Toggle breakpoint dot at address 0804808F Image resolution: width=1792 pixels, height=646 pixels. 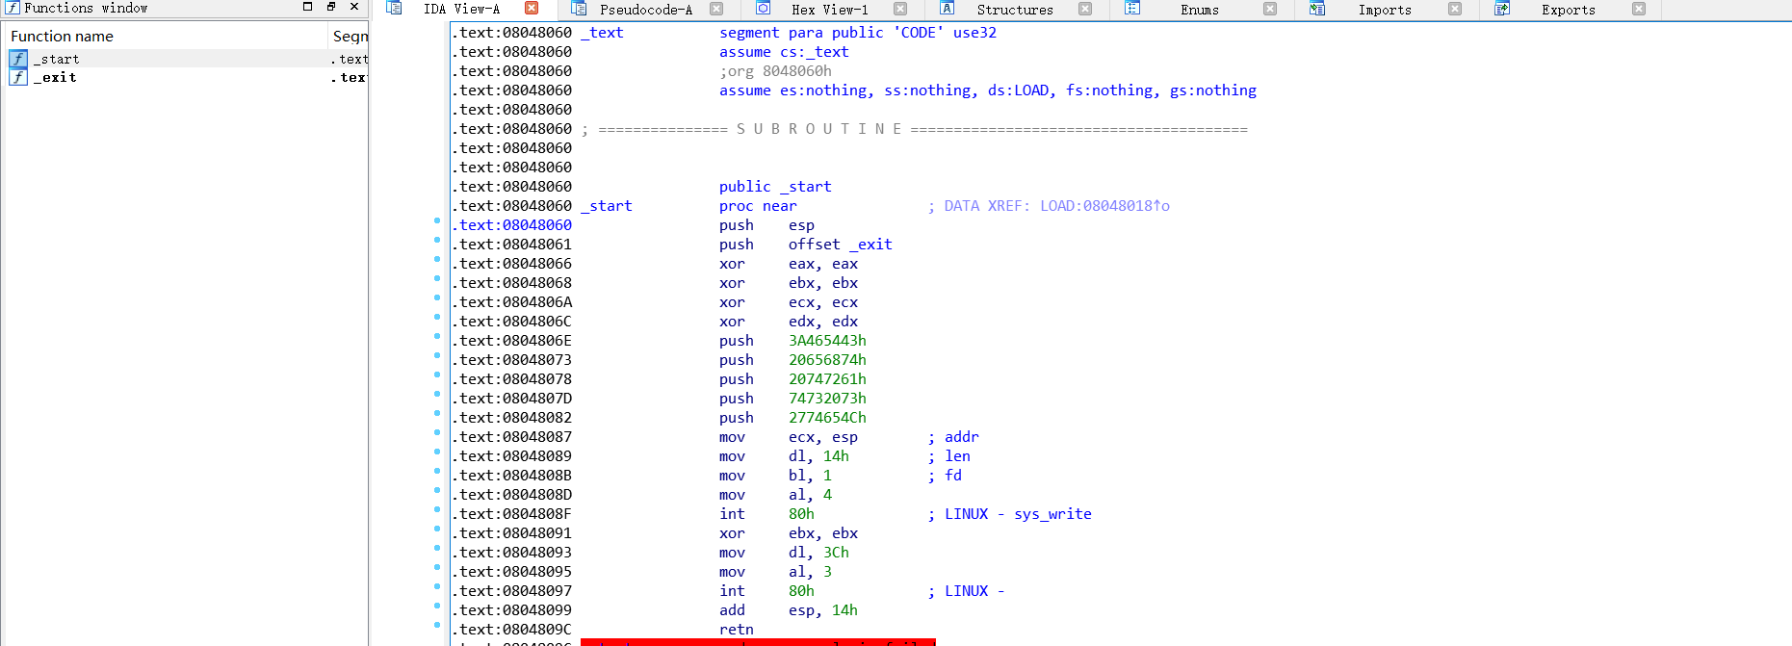click(x=437, y=510)
